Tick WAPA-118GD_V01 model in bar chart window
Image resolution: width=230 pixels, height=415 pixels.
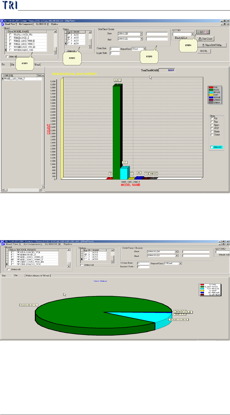[x=10, y=35]
